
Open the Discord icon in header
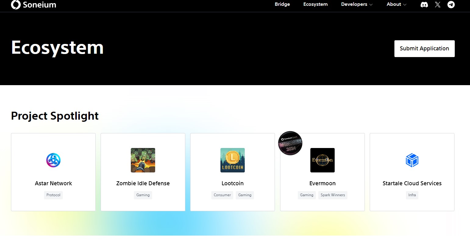pyautogui.click(x=424, y=5)
